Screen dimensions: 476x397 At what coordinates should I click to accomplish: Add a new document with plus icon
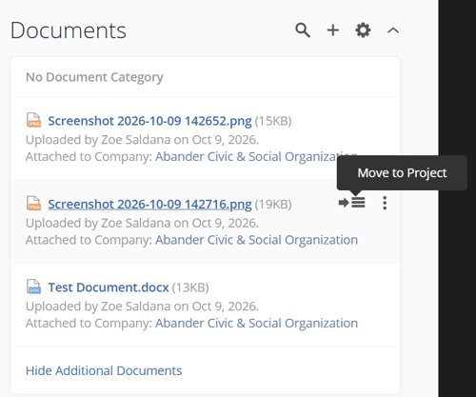pyautogui.click(x=333, y=30)
